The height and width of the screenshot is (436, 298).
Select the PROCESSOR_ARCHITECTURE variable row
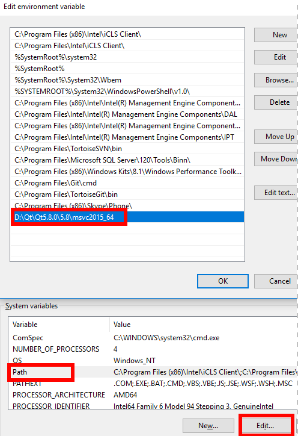coord(153,395)
